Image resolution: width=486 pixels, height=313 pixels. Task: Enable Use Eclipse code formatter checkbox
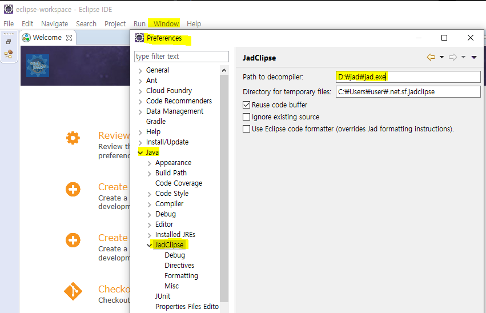click(x=246, y=129)
